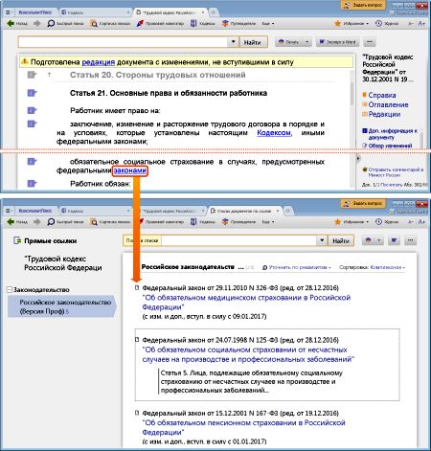Open search history dropdown in upper window search box
Viewport: 431px width, 451px height.
click(233, 42)
